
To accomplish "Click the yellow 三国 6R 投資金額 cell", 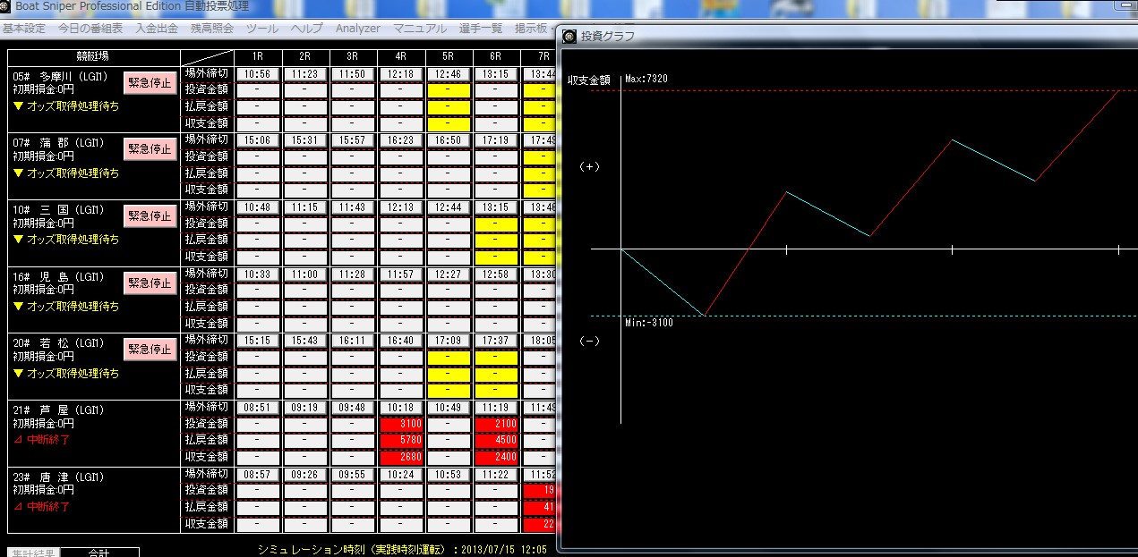I will pyautogui.click(x=496, y=224).
